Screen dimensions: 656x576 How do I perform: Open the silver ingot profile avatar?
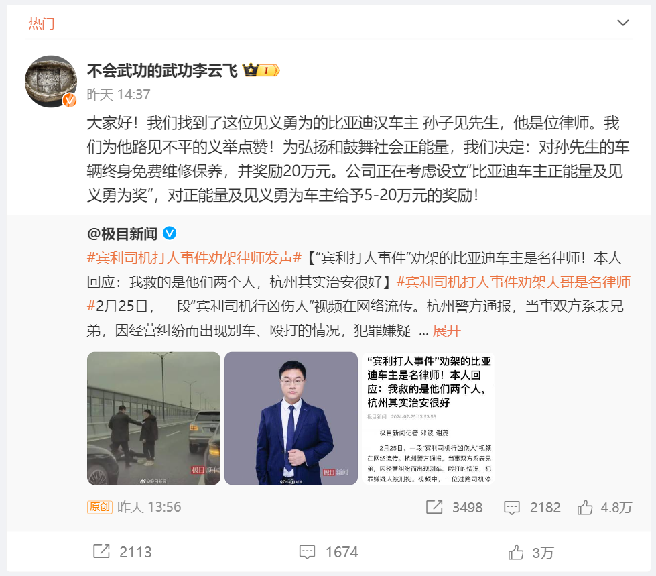point(51,81)
